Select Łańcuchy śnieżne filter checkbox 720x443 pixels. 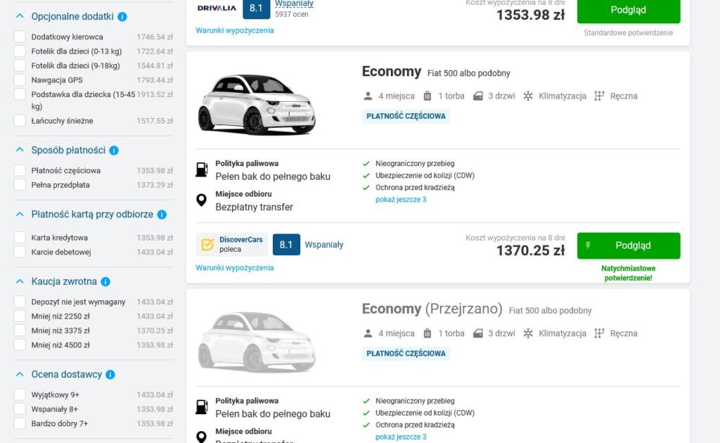click(20, 121)
